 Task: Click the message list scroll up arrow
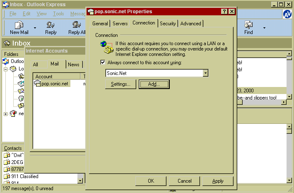click(x=289, y=54)
